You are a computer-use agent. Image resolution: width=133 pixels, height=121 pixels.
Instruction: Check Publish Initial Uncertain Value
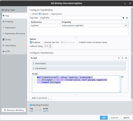(x=78, y=42)
